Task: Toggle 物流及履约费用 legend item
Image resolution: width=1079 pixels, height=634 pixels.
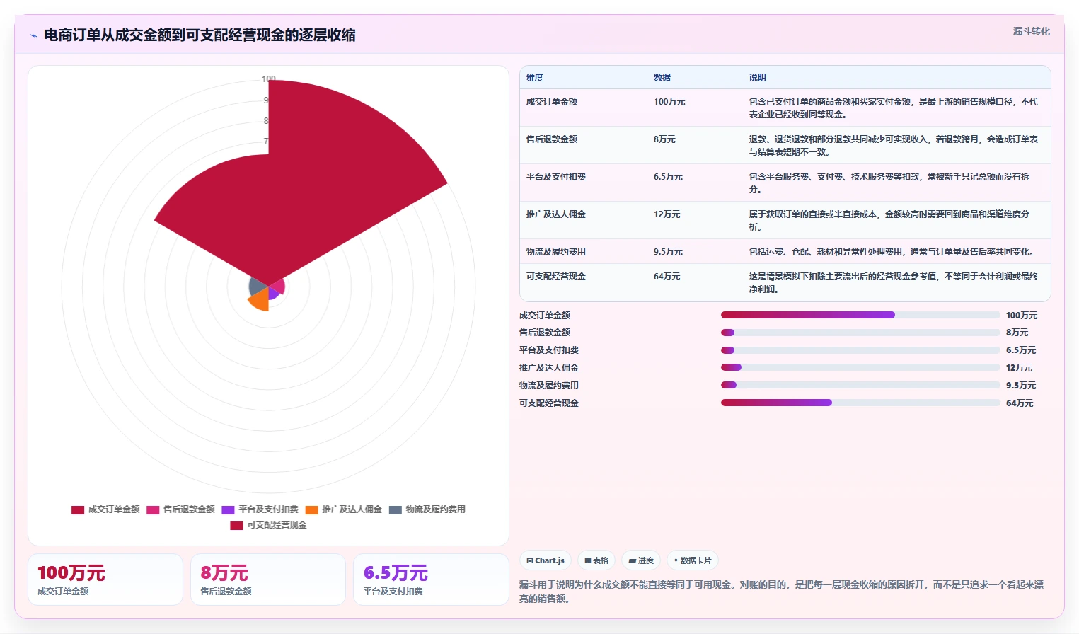Action: [x=427, y=509]
